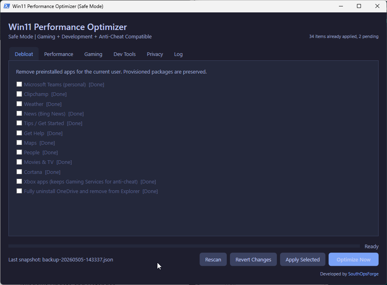Check the People checkbox
Screen dimensions: 387x285
(x=19, y=152)
